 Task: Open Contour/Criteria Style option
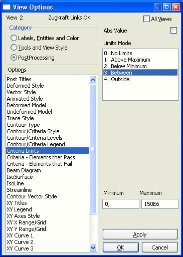coord(47,131)
